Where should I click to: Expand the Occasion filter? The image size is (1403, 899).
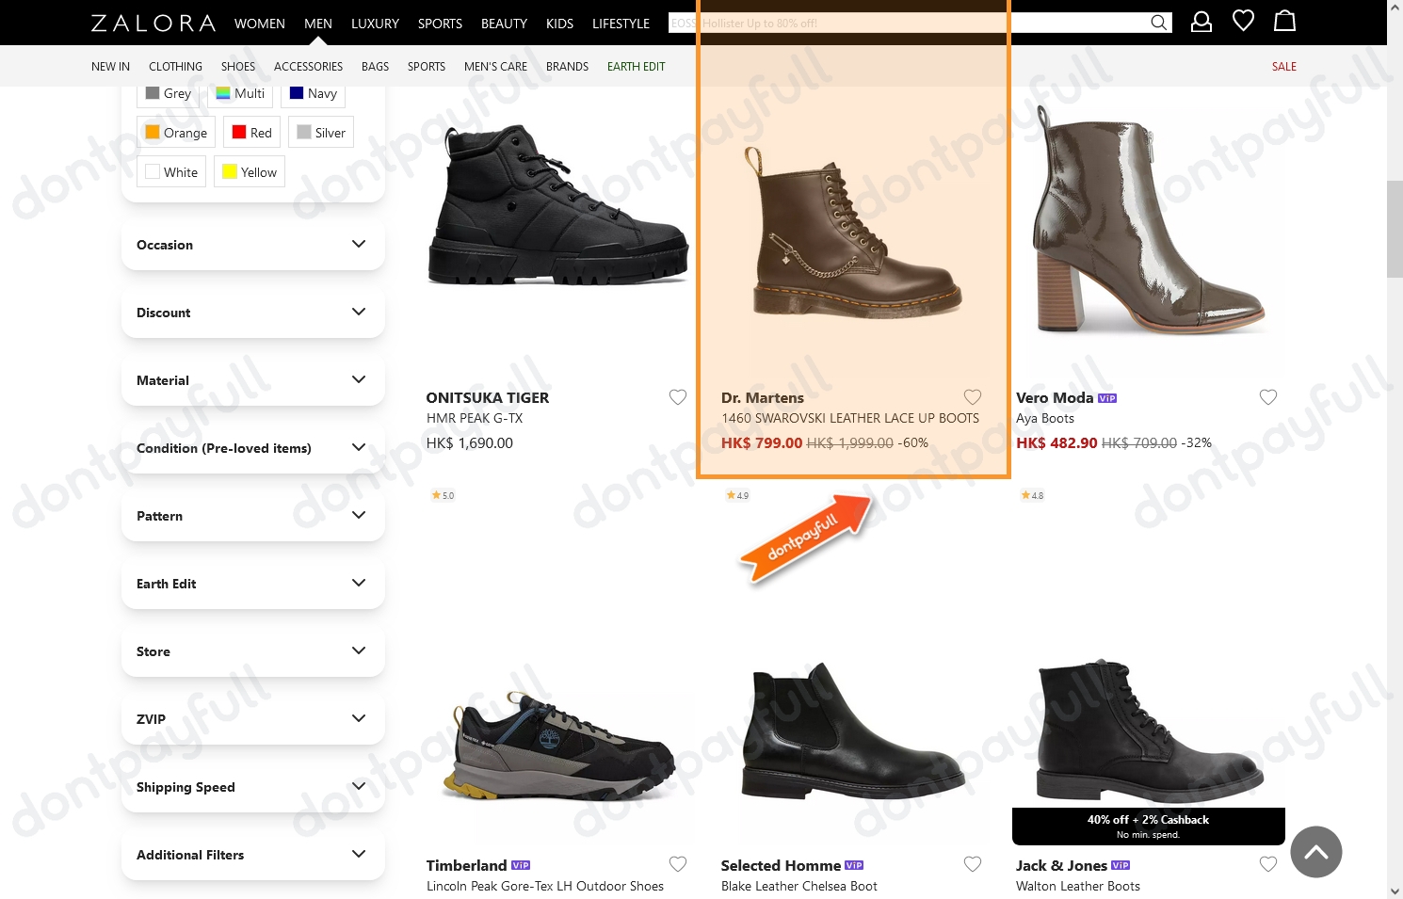[x=252, y=245]
